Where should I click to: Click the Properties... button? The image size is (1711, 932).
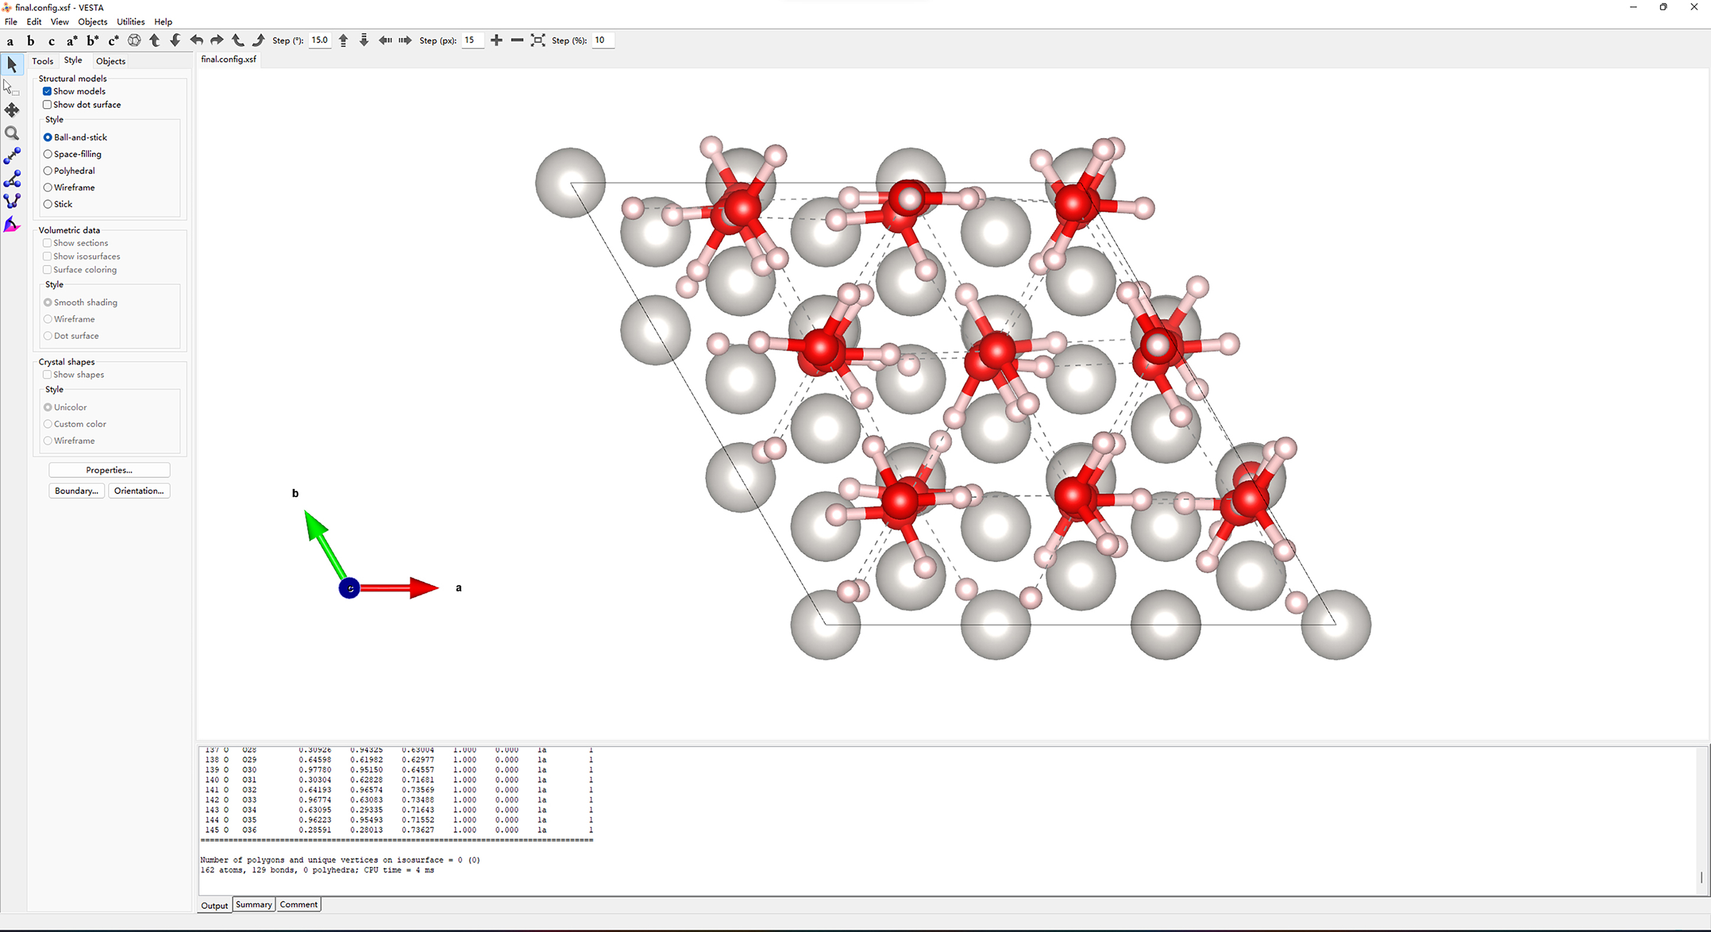point(109,470)
